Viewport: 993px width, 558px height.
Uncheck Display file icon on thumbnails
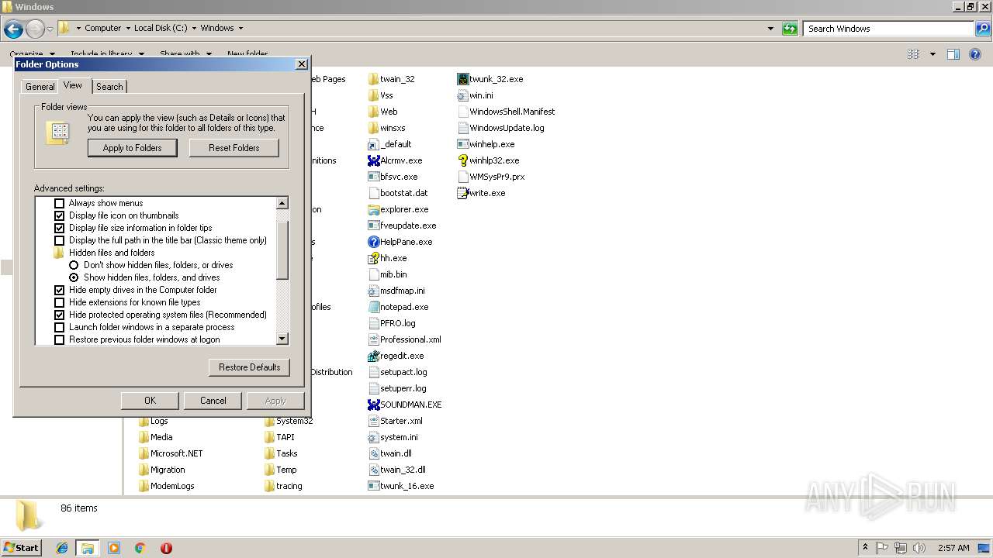[59, 215]
